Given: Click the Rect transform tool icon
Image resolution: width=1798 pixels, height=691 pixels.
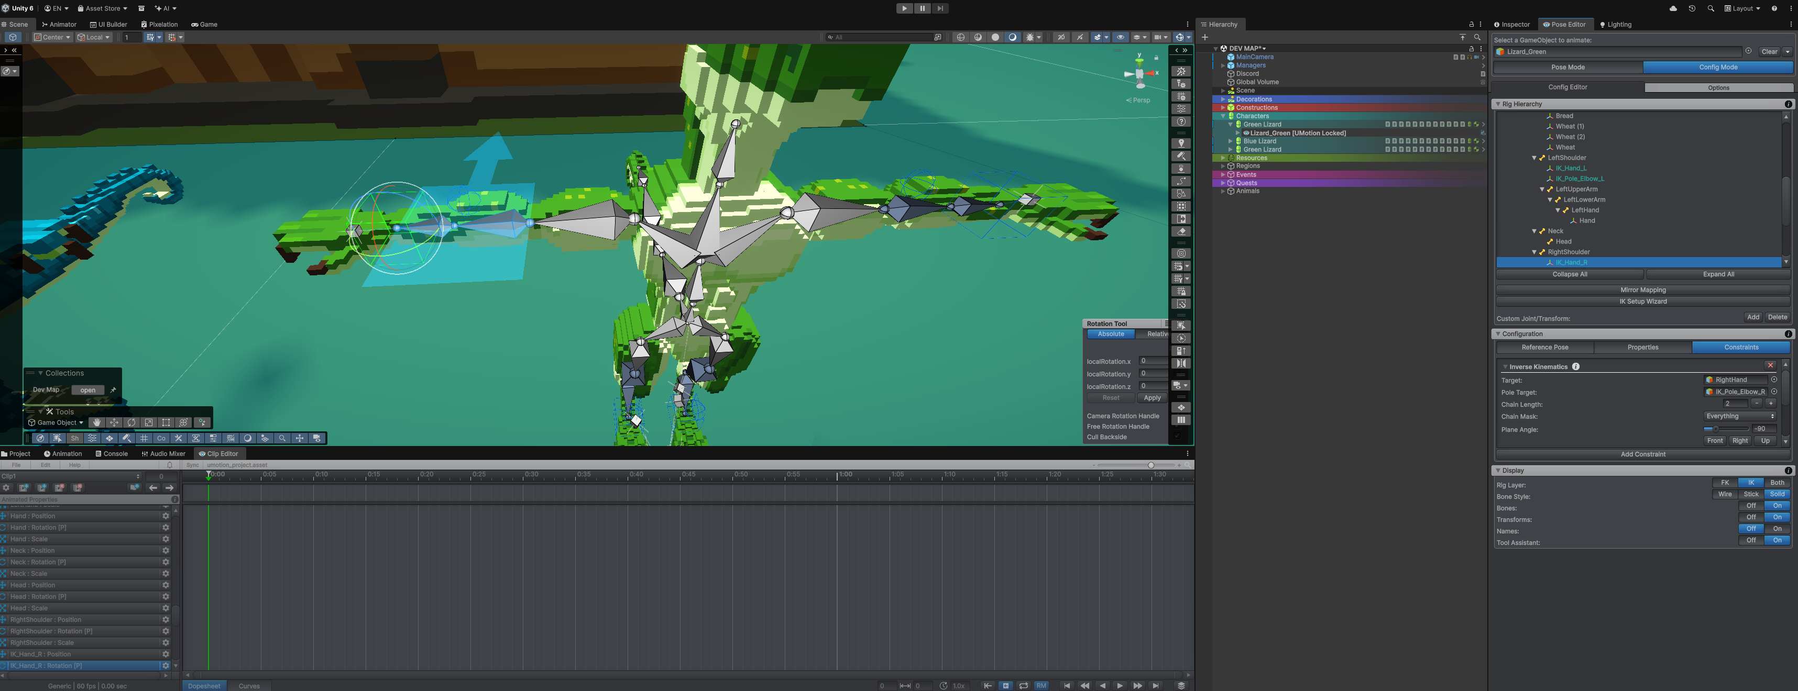Looking at the screenshot, I should (x=166, y=422).
